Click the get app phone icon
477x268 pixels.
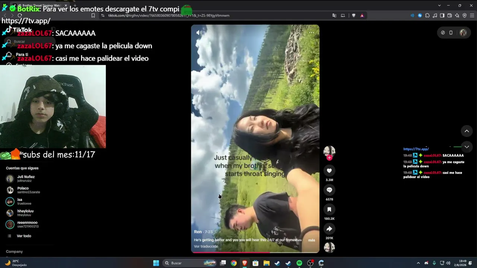[x=451, y=33]
